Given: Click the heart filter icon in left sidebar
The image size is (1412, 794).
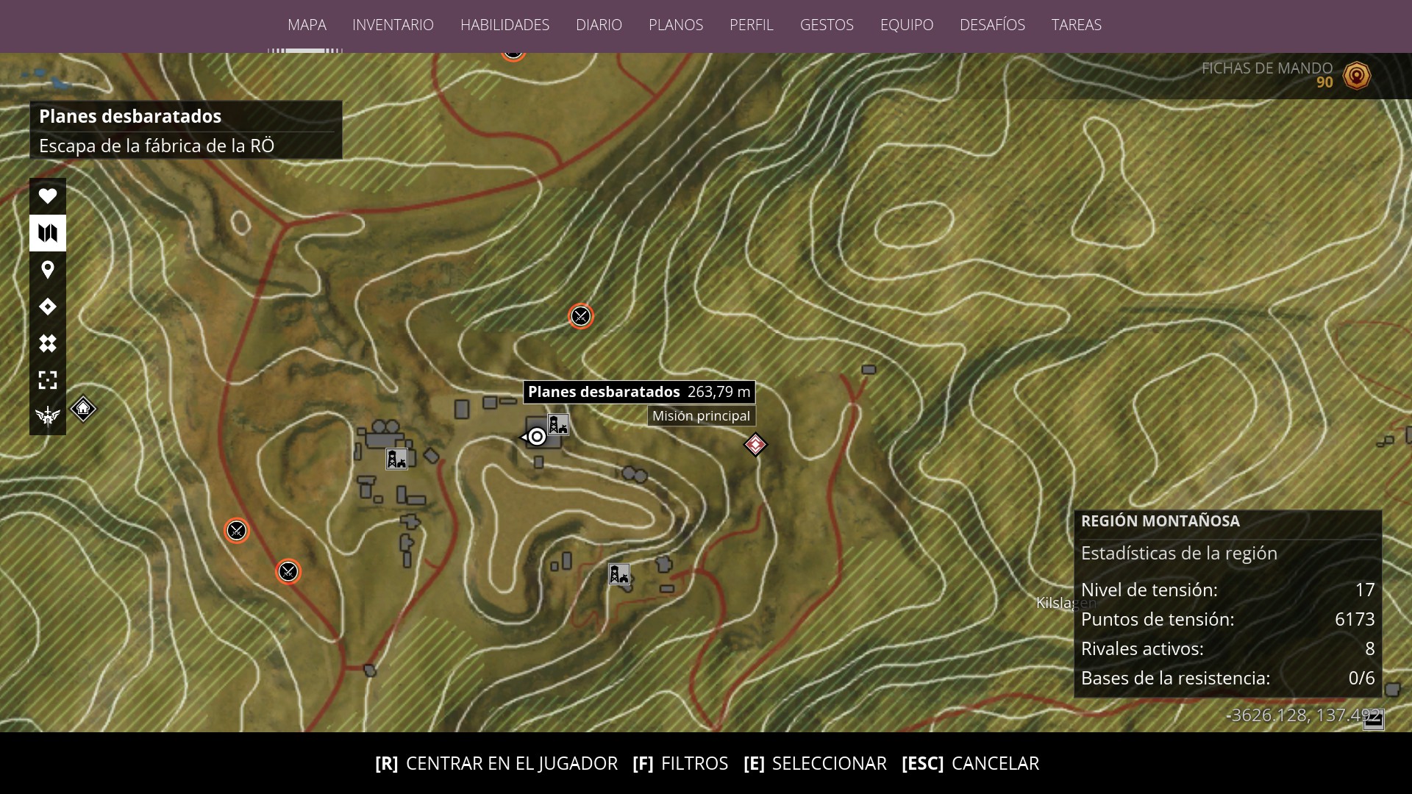Looking at the screenshot, I should click(48, 196).
